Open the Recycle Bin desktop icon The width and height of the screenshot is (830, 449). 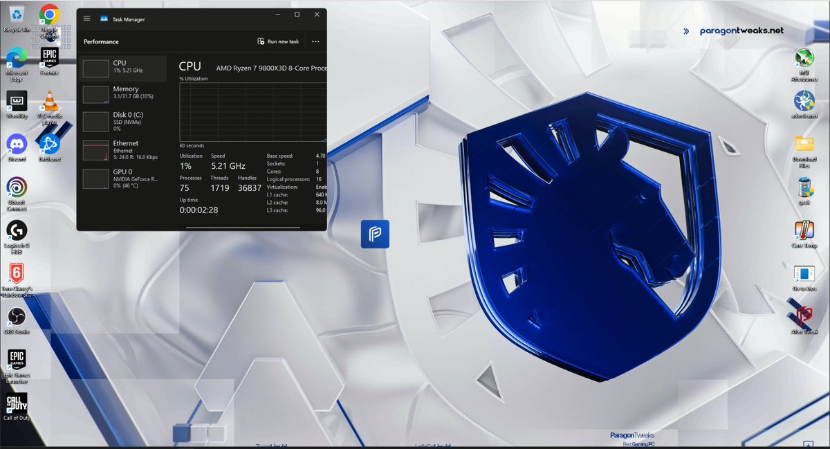click(17, 18)
